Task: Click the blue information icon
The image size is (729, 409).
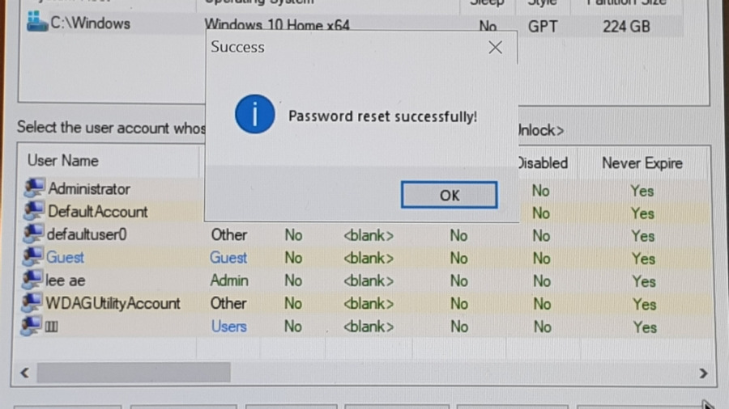Action: [x=255, y=114]
